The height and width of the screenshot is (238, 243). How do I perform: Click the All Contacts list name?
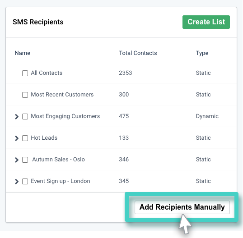[x=47, y=73]
